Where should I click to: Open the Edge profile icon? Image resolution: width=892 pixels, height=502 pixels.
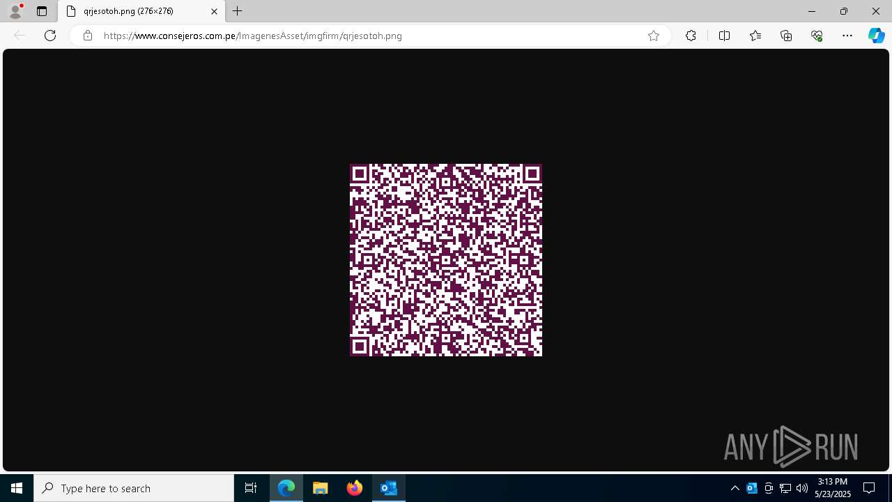coord(15,11)
